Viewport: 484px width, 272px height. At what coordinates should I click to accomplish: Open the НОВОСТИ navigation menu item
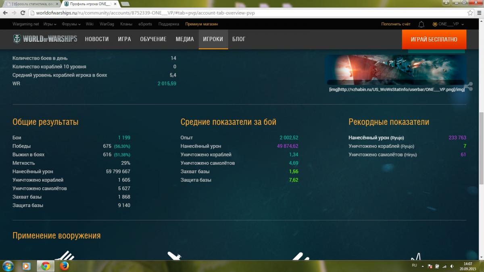tap(96, 39)
